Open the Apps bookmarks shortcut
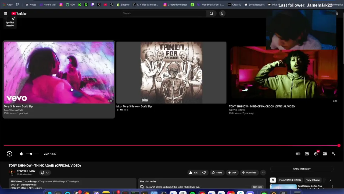The image size is (344, 194). pos(8,5)
